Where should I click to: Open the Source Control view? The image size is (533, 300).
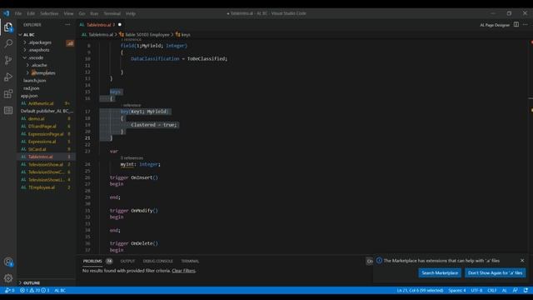coord(8,60)
